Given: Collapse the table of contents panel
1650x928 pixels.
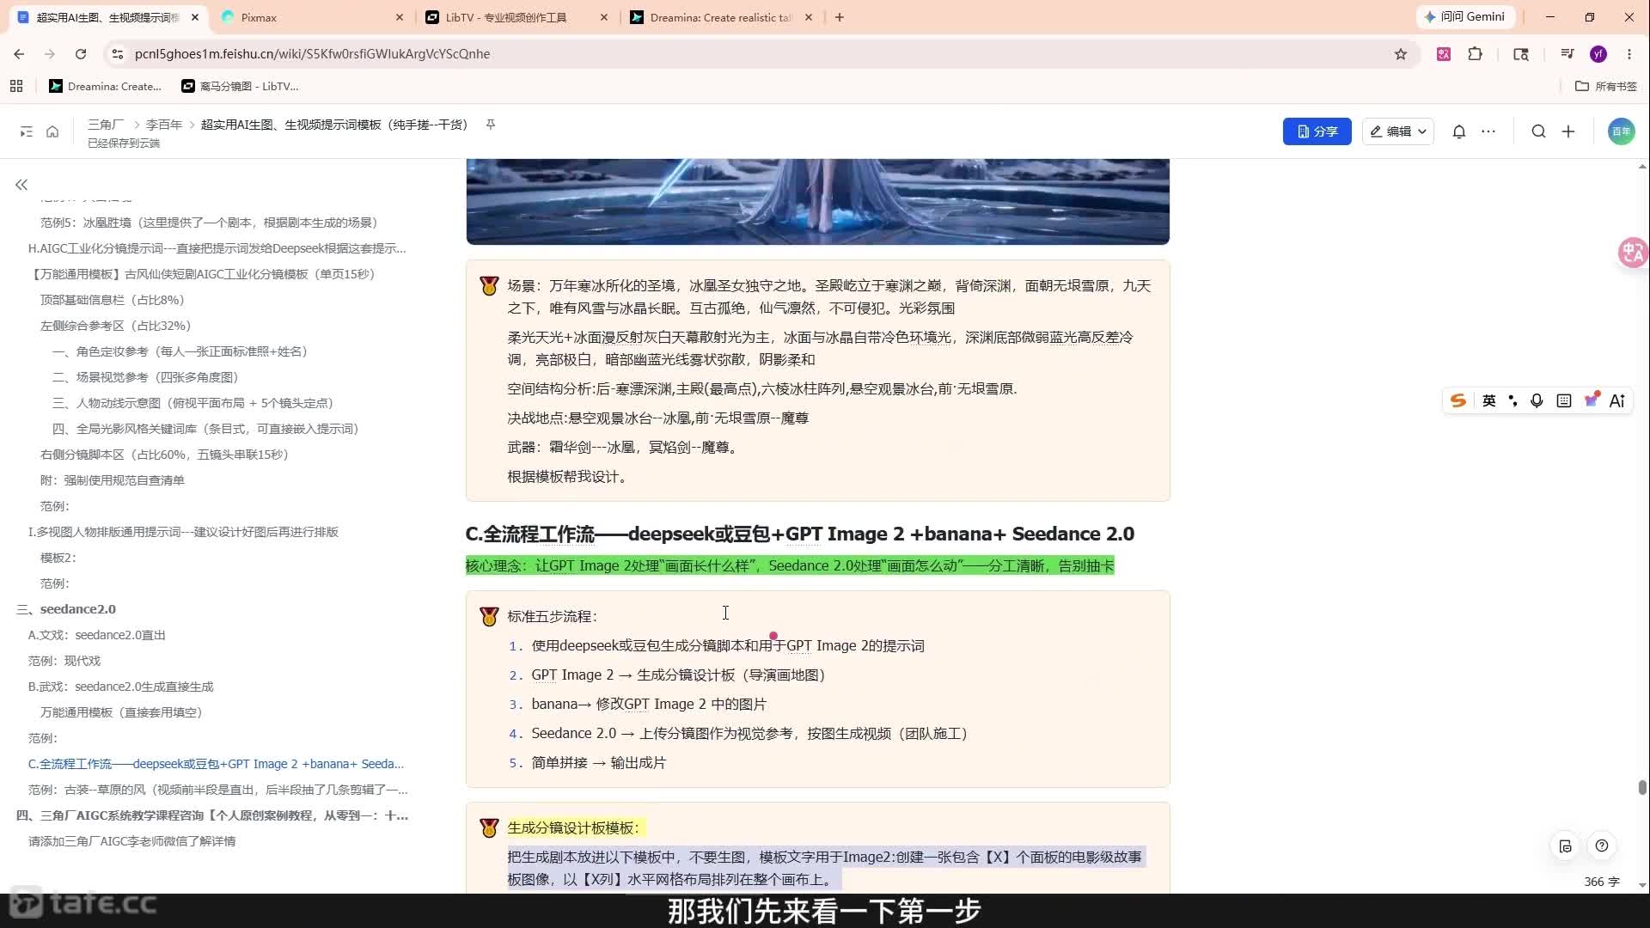Looking at the screenshot, I should [21, 185].
